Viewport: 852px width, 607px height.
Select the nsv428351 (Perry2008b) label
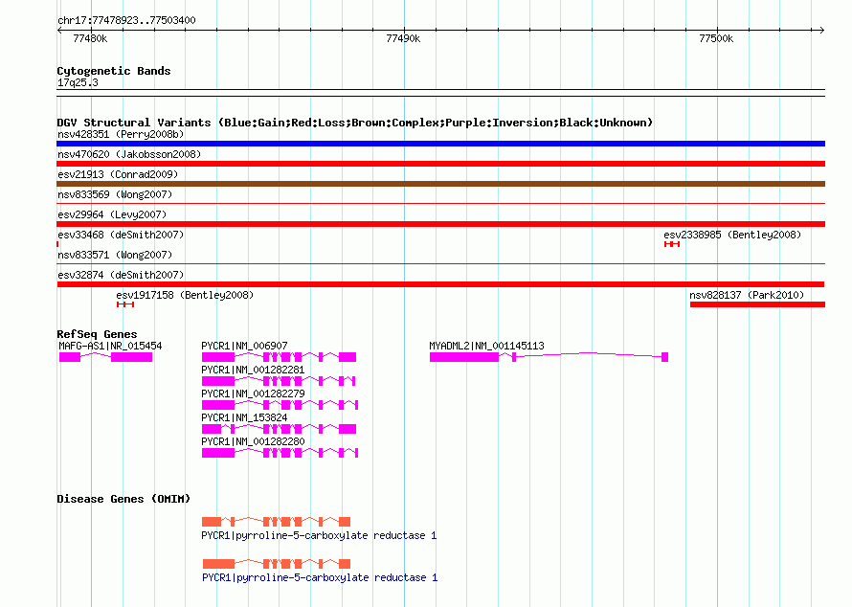pos(121,134)
